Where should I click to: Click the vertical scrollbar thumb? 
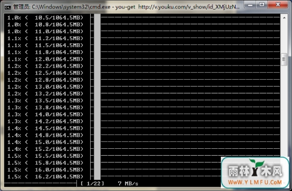click(284, 59)
